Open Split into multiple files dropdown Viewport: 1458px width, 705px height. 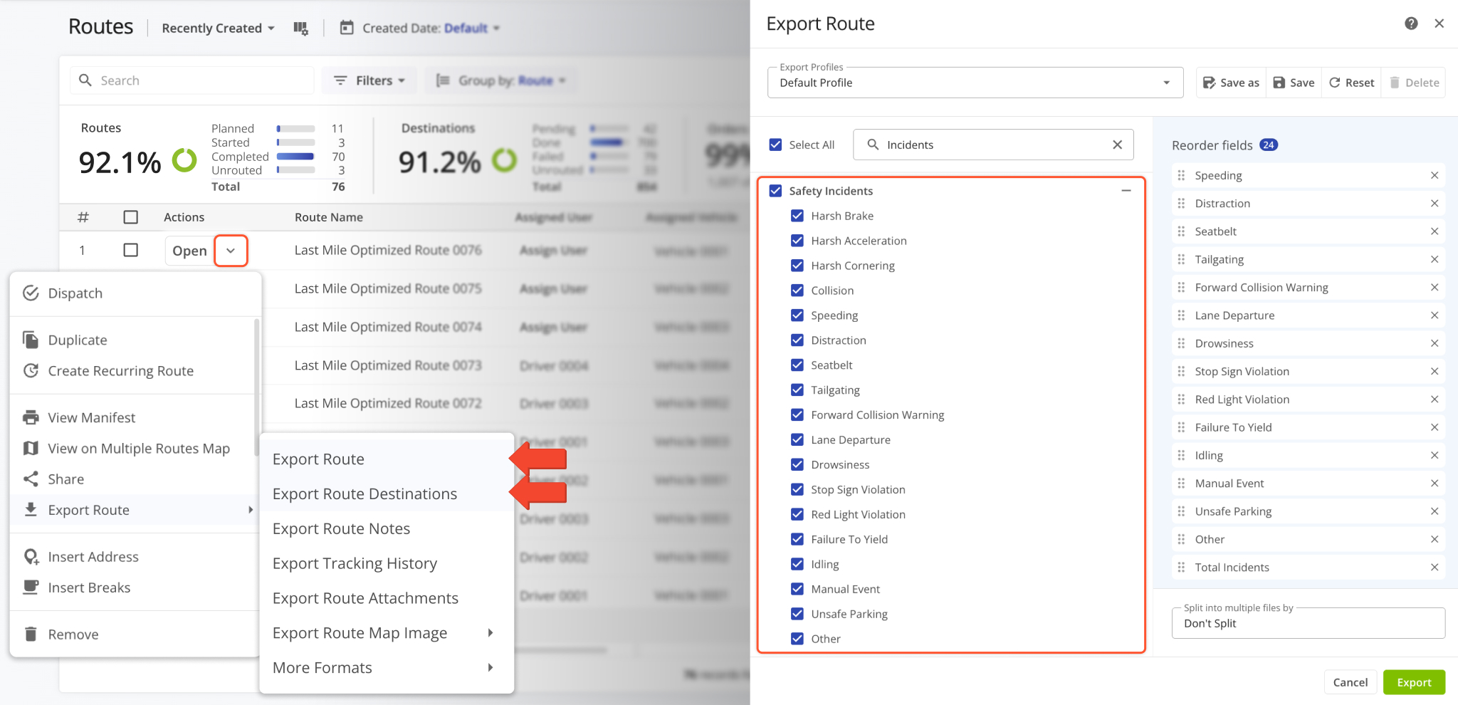(1308, 623)
